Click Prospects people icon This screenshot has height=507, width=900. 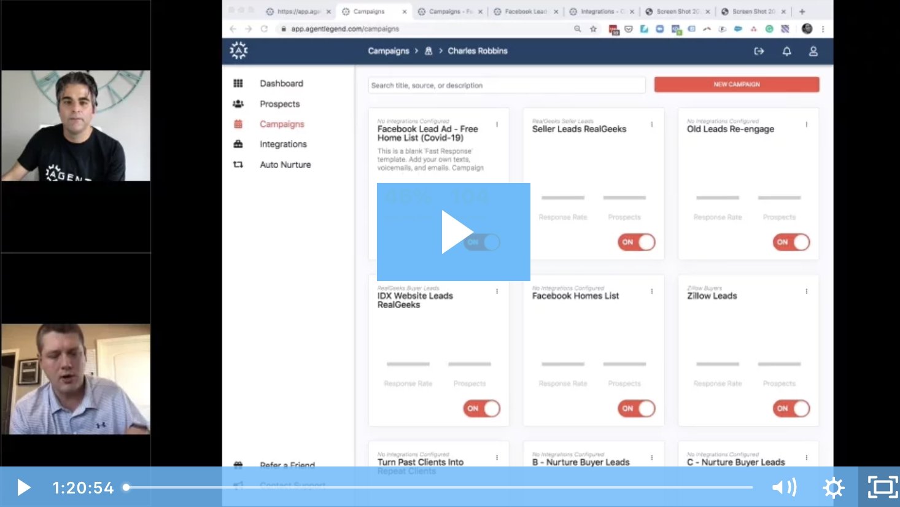[238, 104]
